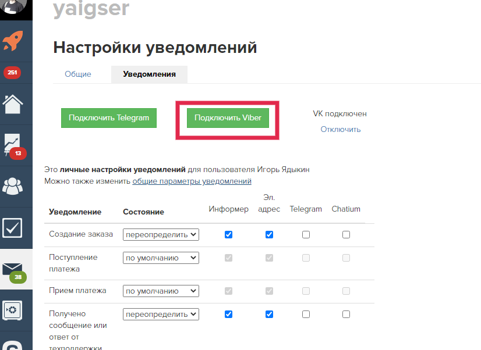481x350 pixels.
Task: Open the rocket icon in the sidebar
Action: pyautogui.click(x=13, y=41)
